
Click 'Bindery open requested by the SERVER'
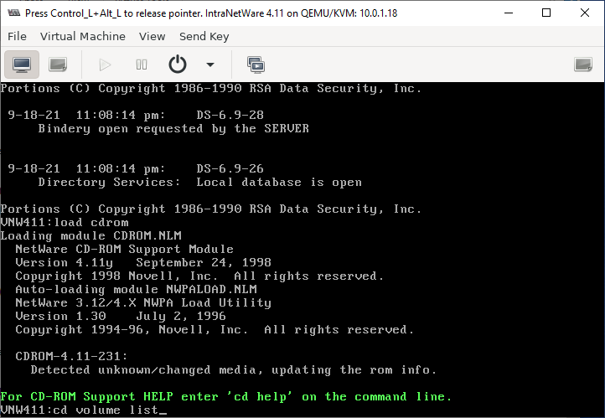click(173, 128)
